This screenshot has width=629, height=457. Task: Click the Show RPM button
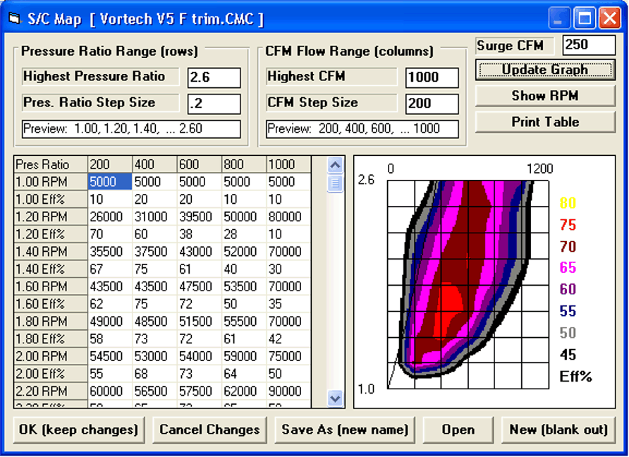(x=545, y=96)
